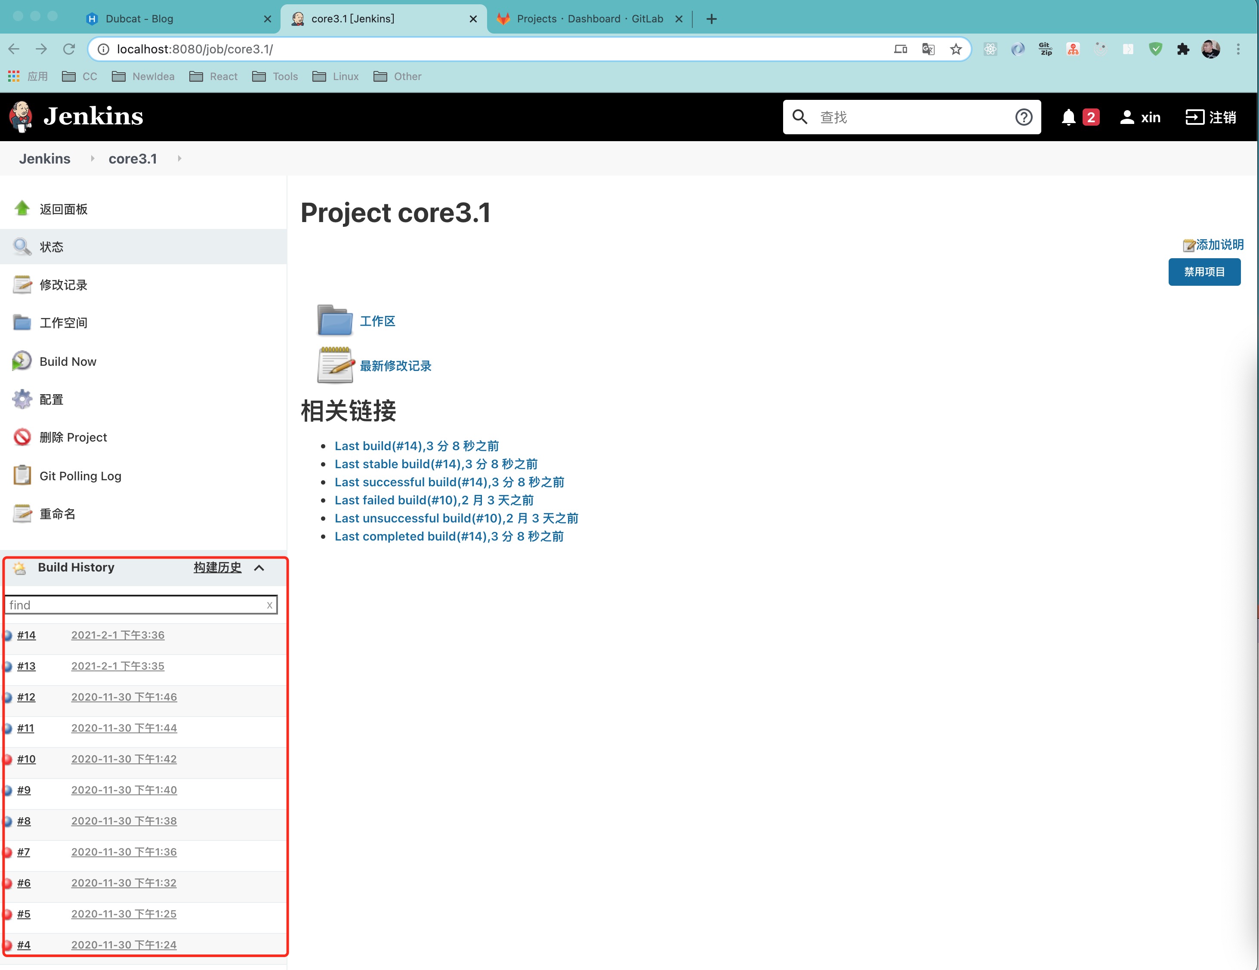
Task: Click the green shield extension icon
Action: coord(1155,49)
